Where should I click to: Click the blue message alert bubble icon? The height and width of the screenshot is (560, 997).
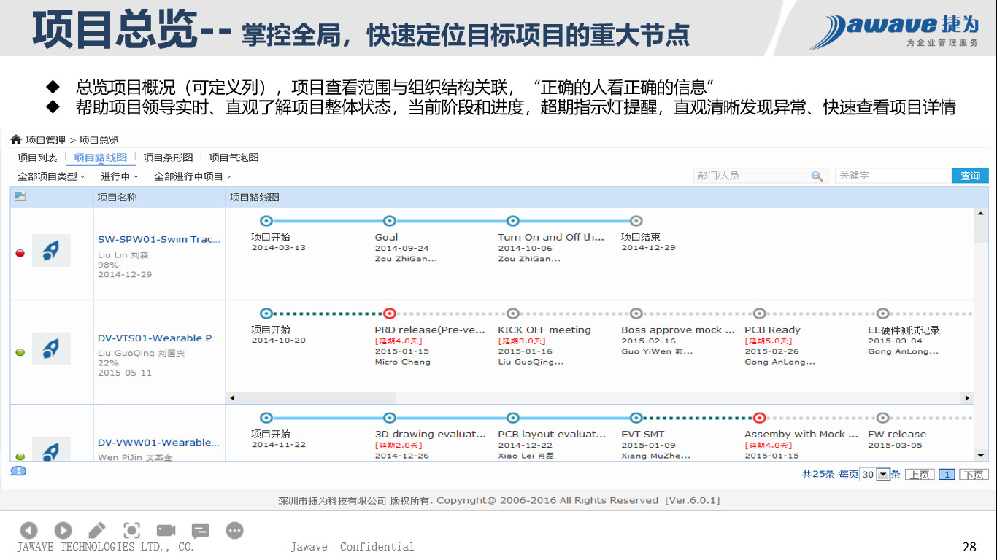pyautogui.click(x=18, y=471)
